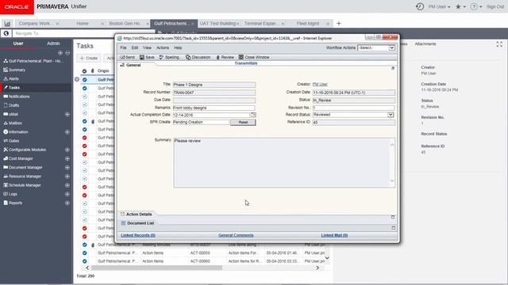Open the history clock icon in header

[x=420, y=6]
